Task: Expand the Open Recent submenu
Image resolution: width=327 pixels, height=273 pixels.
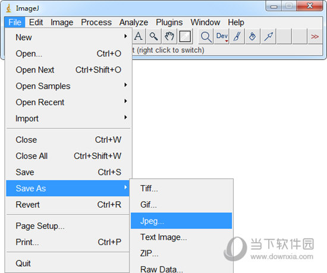Action: (x=68, y=102)
